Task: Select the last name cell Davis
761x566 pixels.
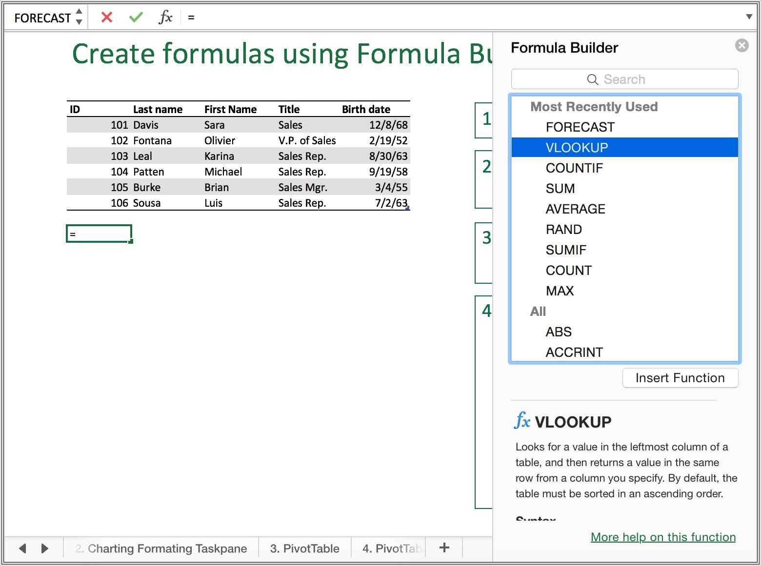Action: coord(146,125)
